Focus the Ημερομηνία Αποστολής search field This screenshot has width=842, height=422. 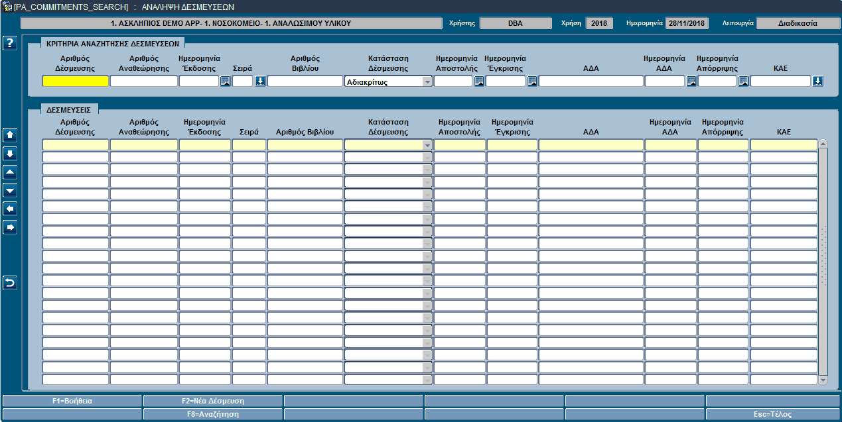point(453,81)
